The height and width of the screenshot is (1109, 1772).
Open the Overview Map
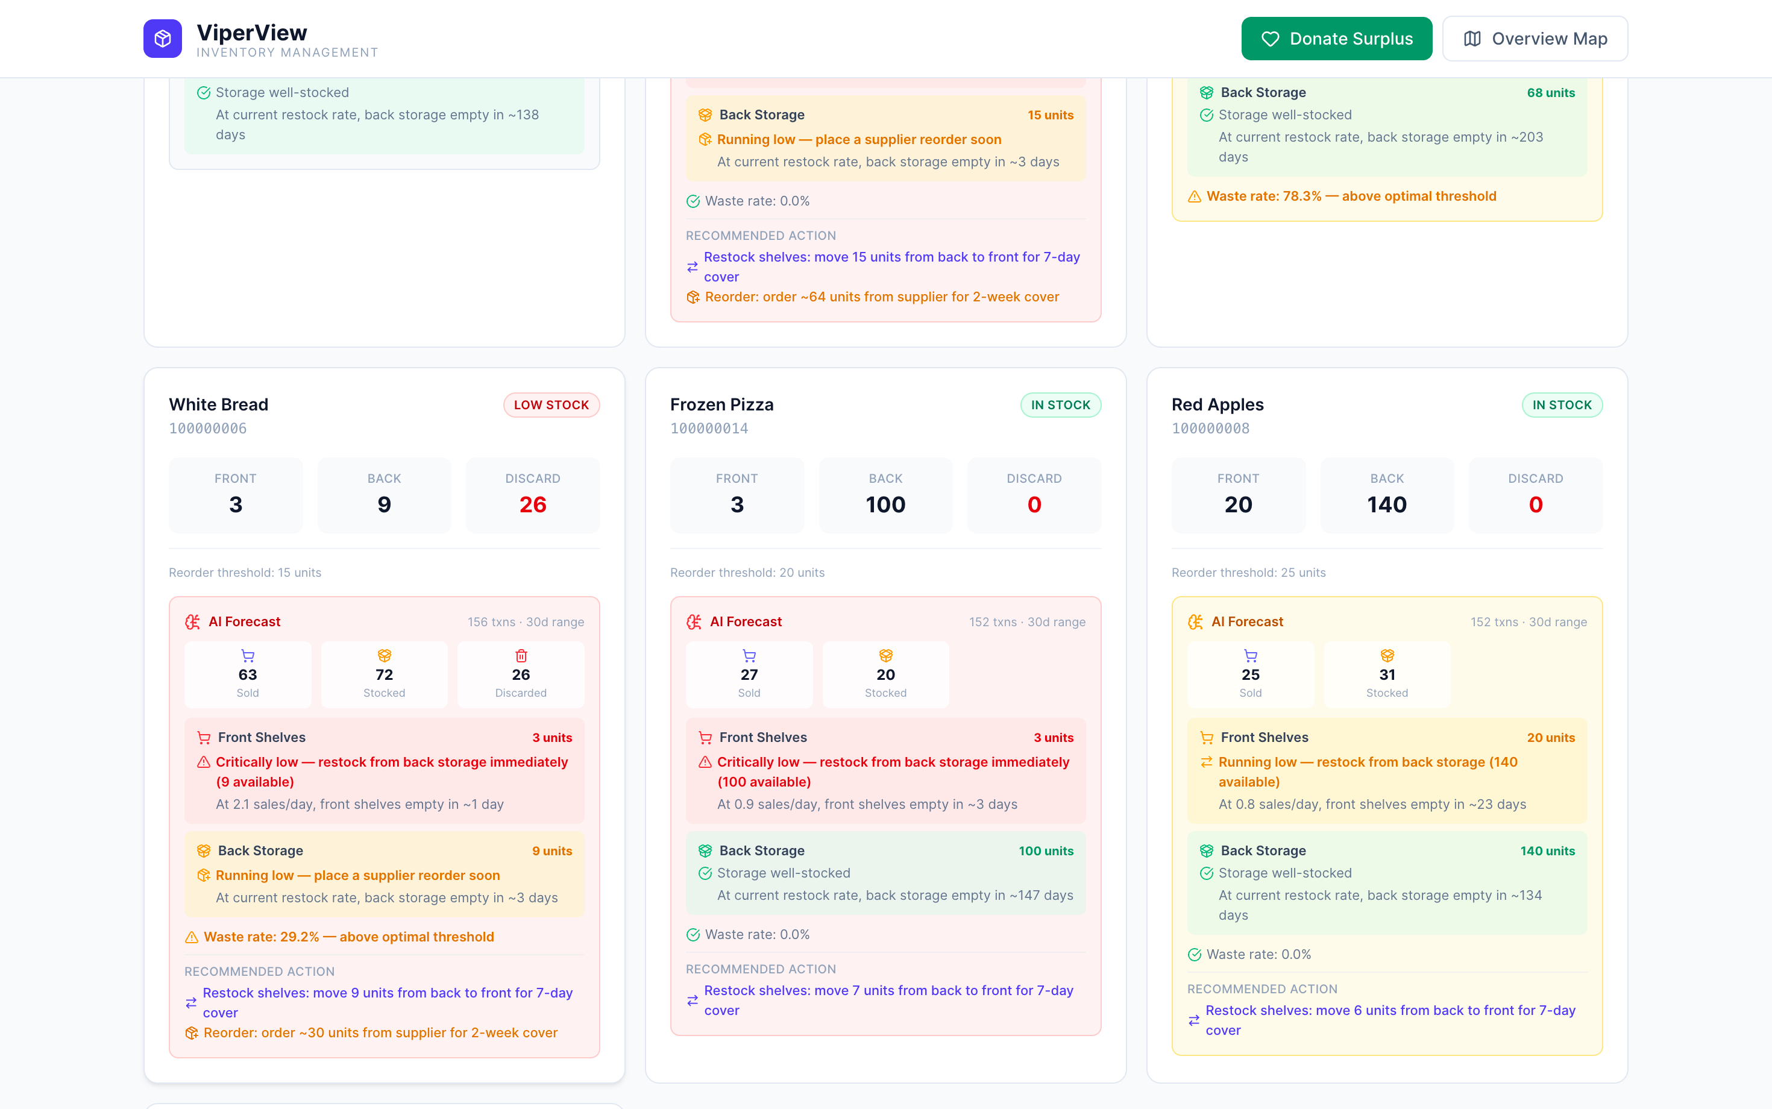[1535, 38]
